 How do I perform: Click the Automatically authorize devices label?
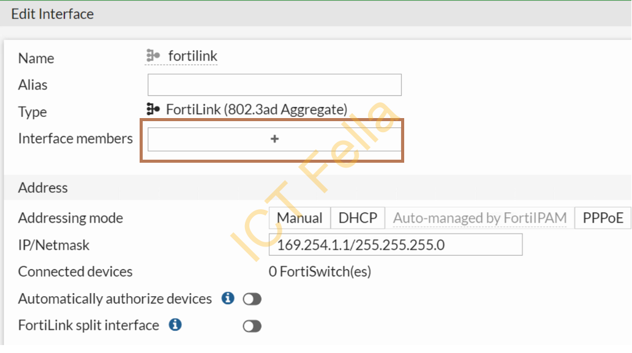(115, 299)
